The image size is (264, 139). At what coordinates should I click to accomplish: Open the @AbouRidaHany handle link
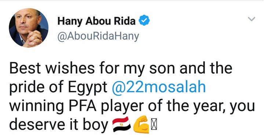coord(98,36)
